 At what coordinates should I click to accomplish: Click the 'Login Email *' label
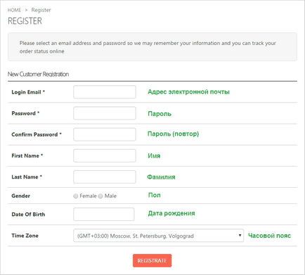pos(28,92)
